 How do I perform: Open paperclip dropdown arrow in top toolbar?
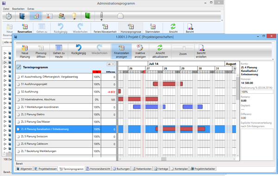[101, 20]
